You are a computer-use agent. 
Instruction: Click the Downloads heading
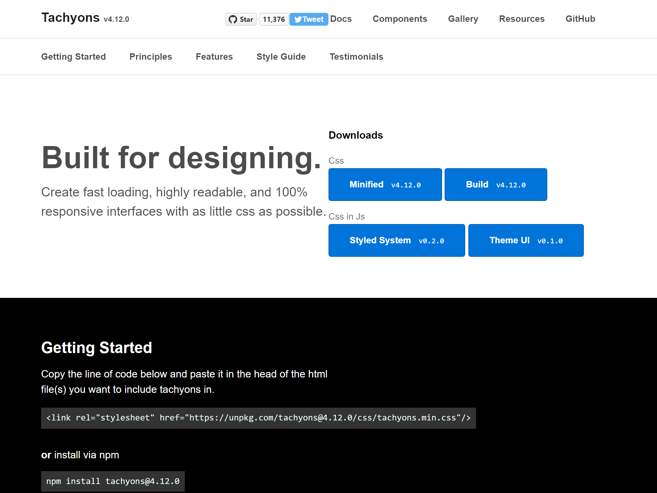tap(356, 135)
